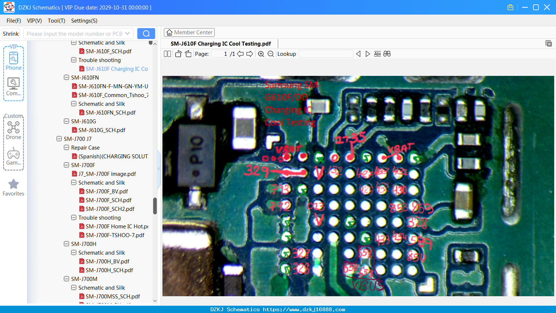556x313 pixels.
Task: Open the Favorites star panel
Action: tap(14, 188)
